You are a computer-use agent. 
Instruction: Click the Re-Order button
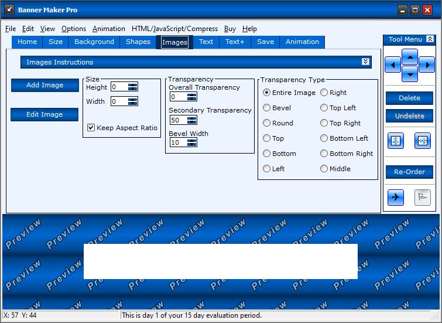point(409,172)
